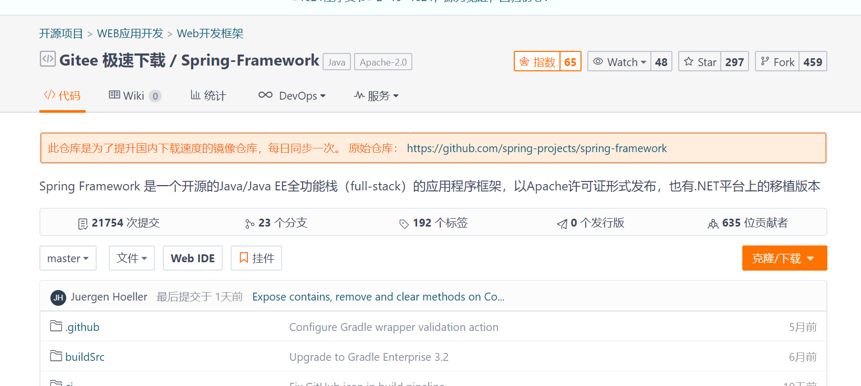Image resolution: width=861 pixels, height=386 pixels.
Task: Click the release plane icon beside 0 个发行版
Action: [562, 224]
